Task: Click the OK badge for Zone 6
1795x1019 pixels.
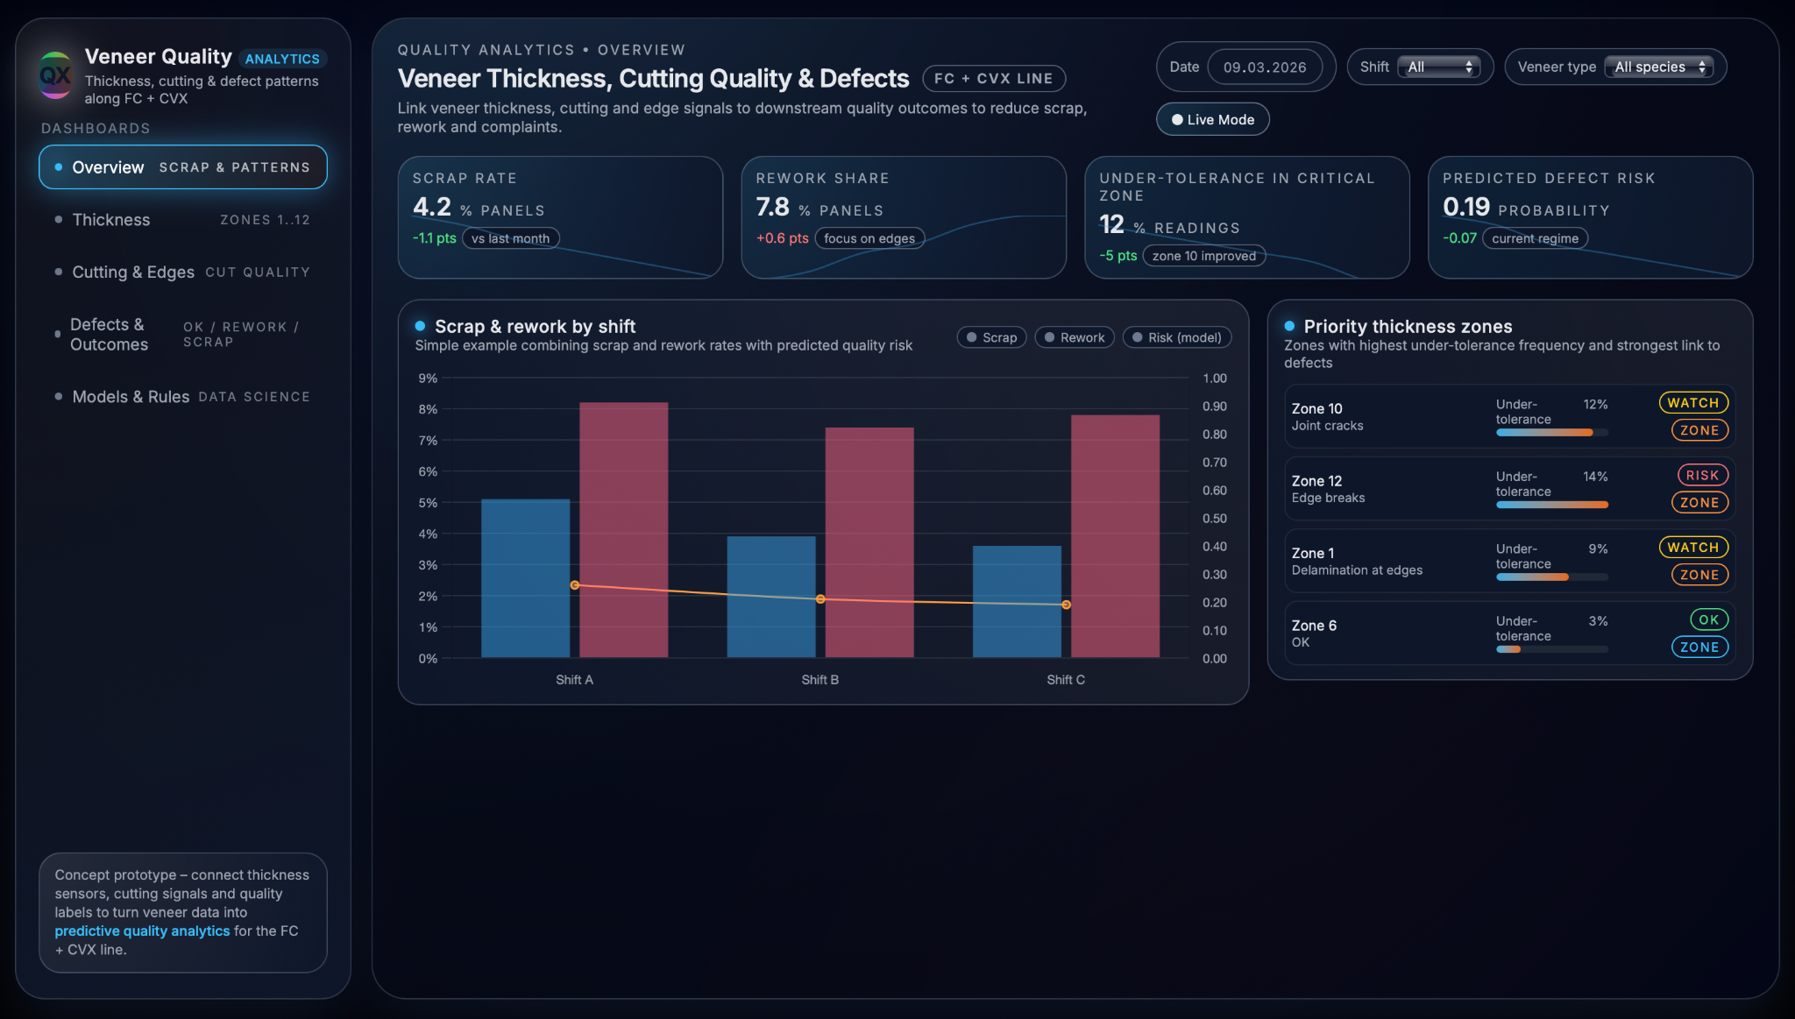Action: click(1708, 619)
